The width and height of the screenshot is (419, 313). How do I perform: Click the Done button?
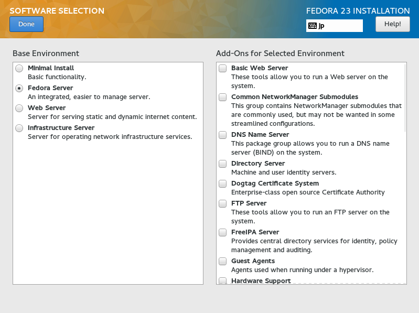click(26, 24)
